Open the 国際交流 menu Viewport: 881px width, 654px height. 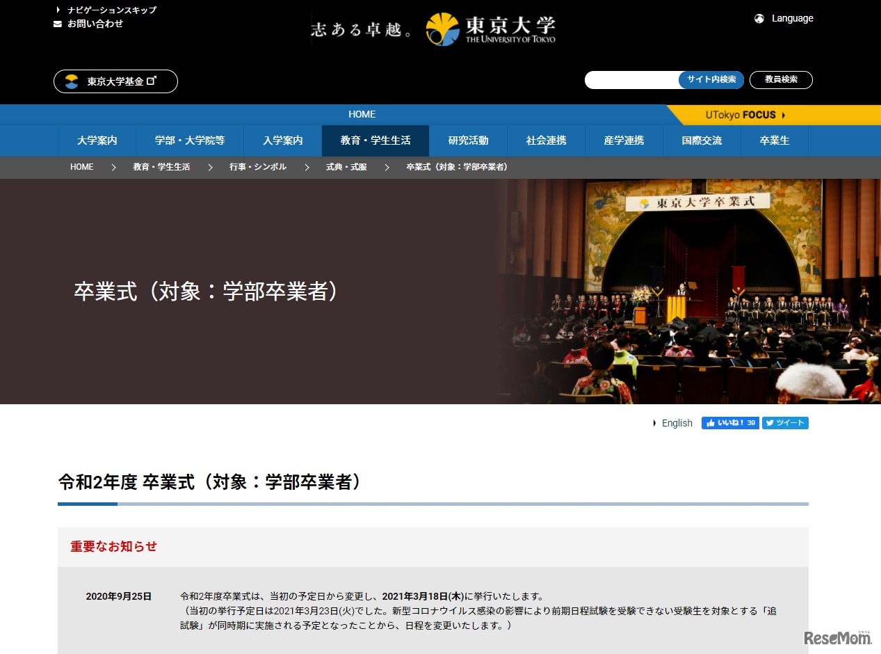[702, 141]
